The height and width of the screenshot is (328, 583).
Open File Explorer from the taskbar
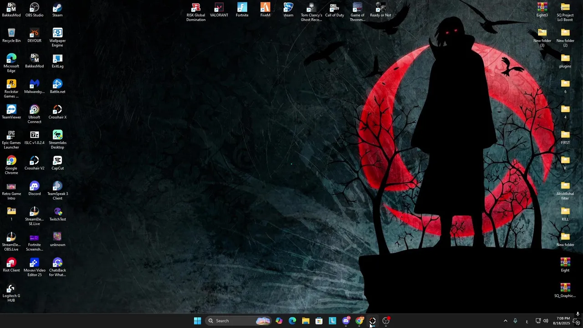click(x=306, y=321)
